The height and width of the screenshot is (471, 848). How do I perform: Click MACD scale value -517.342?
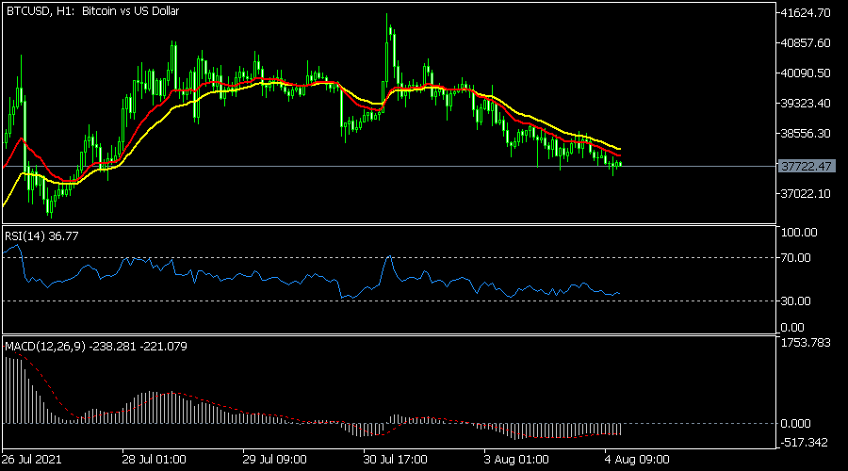[x=805, y=443]
